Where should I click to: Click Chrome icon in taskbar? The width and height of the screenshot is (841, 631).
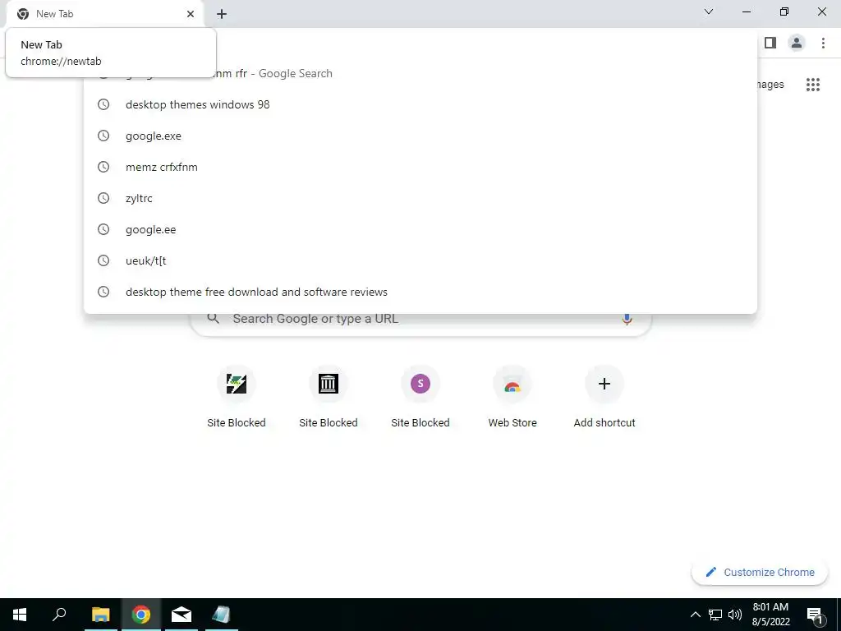point(141,615)
